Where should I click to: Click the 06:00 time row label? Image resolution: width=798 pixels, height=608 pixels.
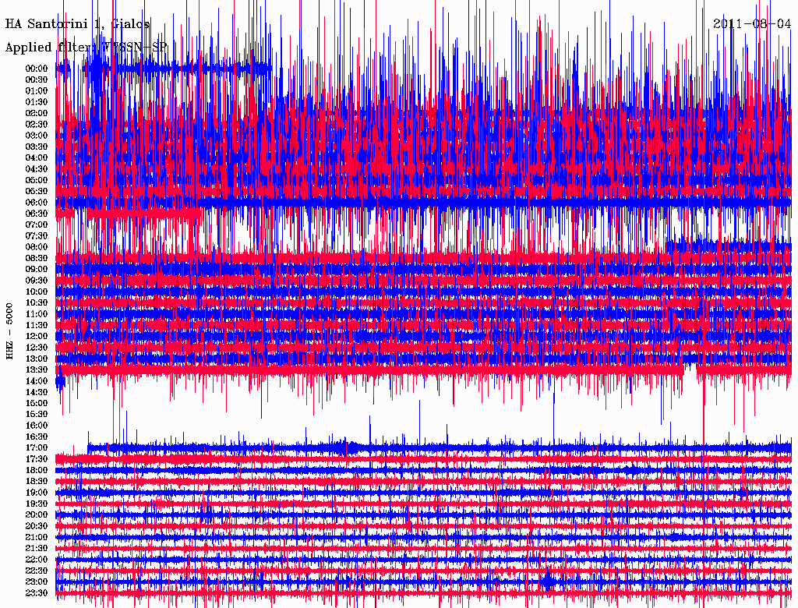coord(37,203)
